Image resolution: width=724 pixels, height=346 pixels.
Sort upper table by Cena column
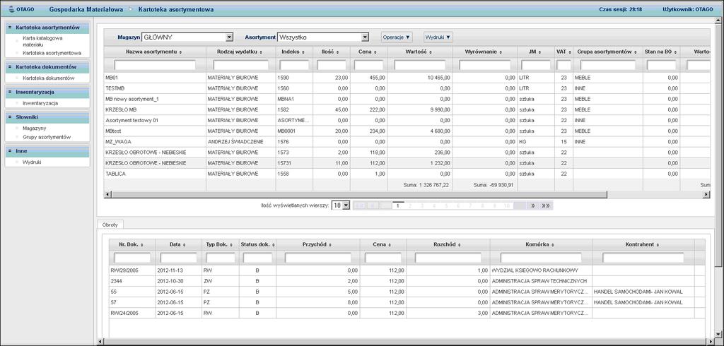(x=368, y=52)
